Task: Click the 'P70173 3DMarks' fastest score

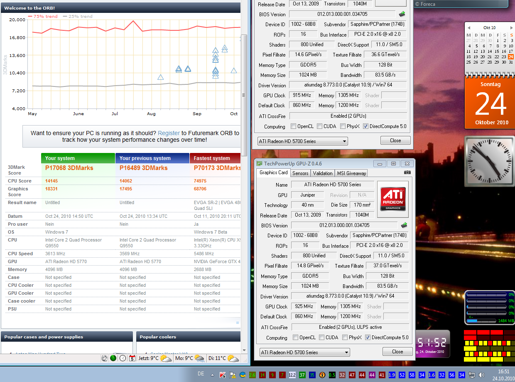Action: click(x=217, y=168)
